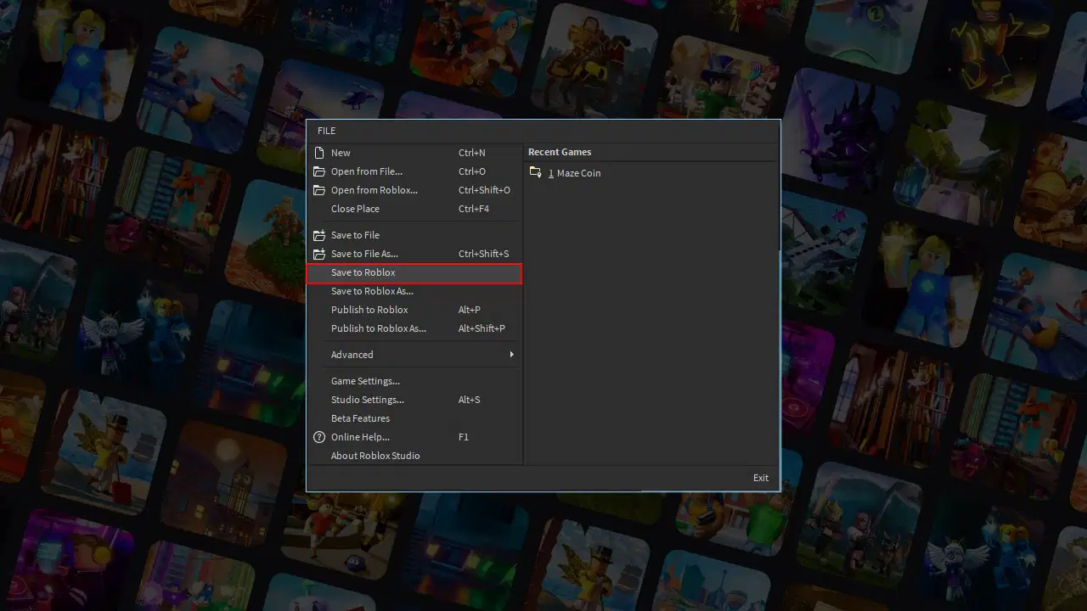Open Studio Settings... menu entry
Screen dimensions: 1087x611
(x=414, y=400)
